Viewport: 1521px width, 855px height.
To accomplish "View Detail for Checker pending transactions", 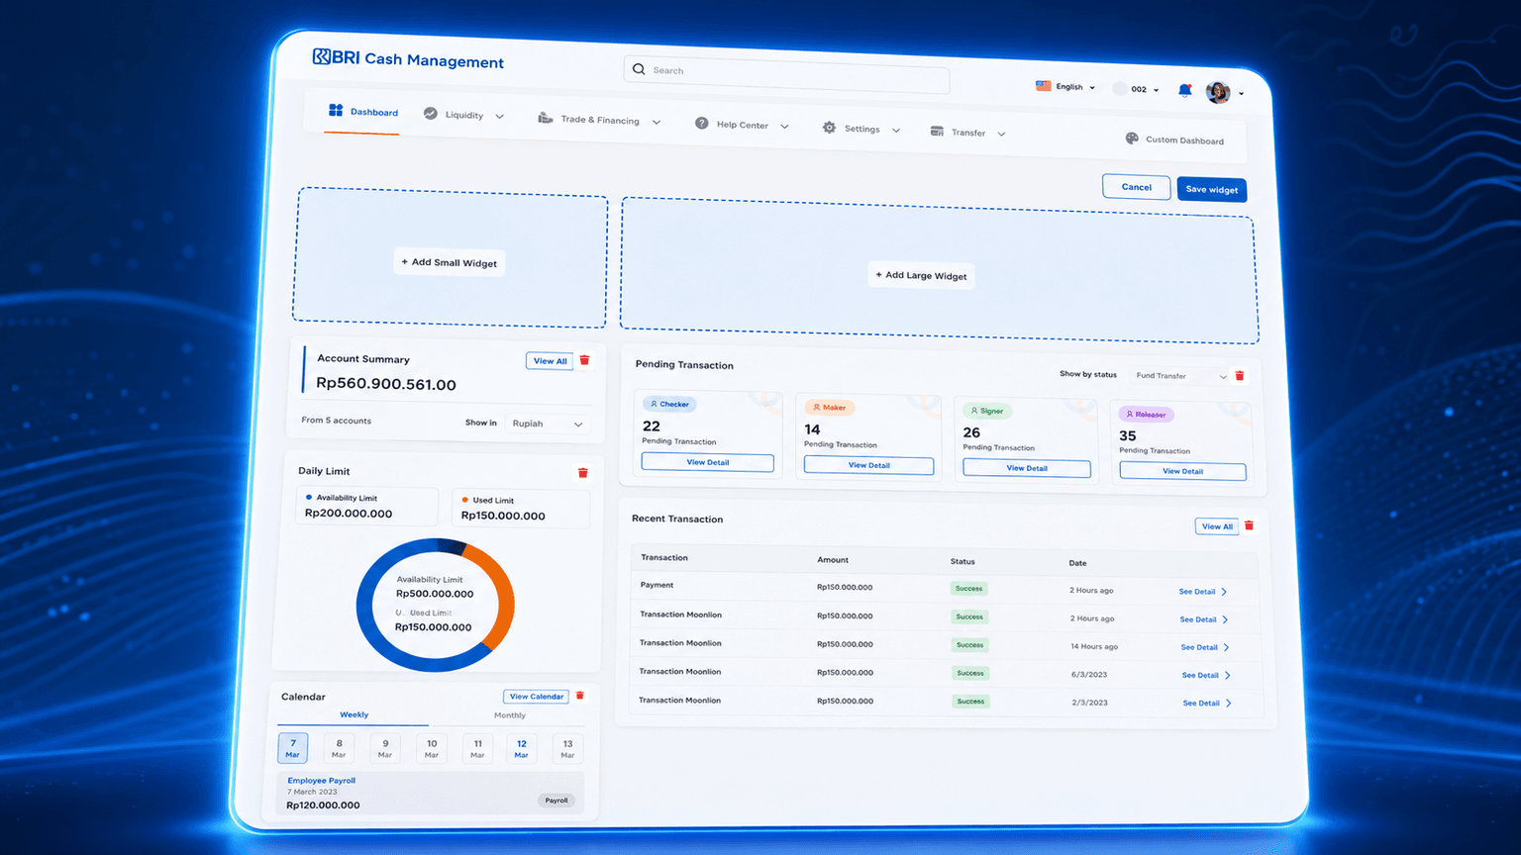I will pos(707,462).
